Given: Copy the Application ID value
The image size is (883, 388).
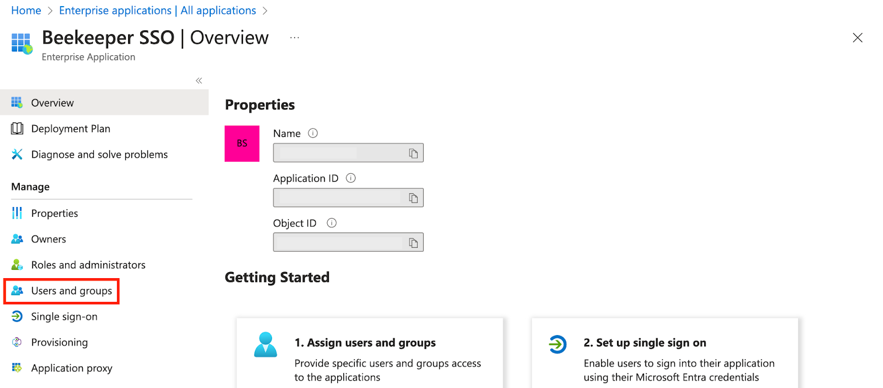Looking at the screenshot, I should coord(413,198).
